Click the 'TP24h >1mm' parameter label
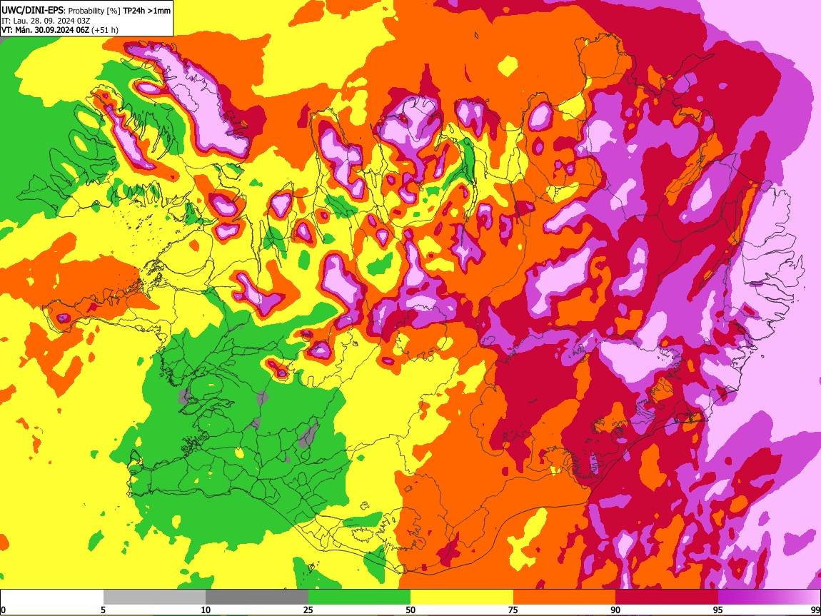The image size is (821, 616). pos(146,11)
